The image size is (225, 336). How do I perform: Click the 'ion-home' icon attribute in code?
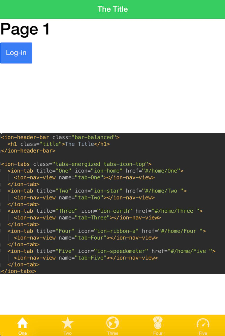tap(107, 171)
